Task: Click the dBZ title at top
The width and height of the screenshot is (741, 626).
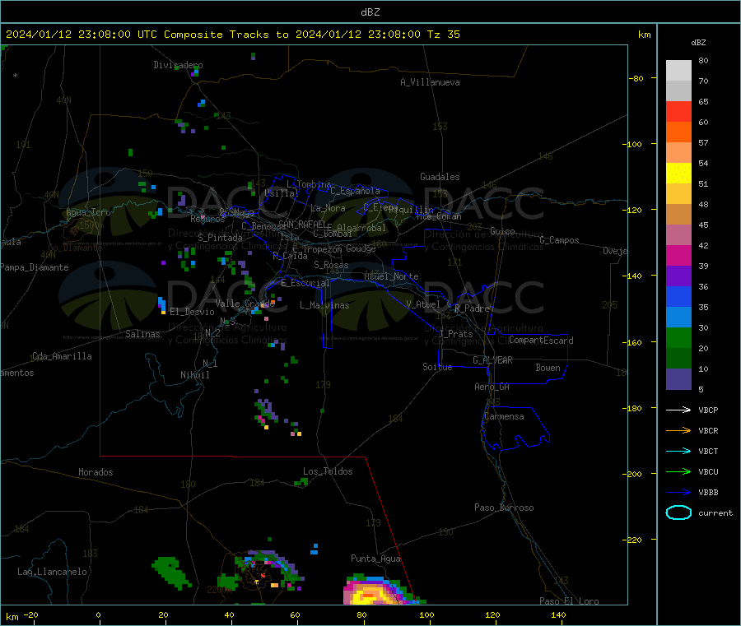Action: 370,12
